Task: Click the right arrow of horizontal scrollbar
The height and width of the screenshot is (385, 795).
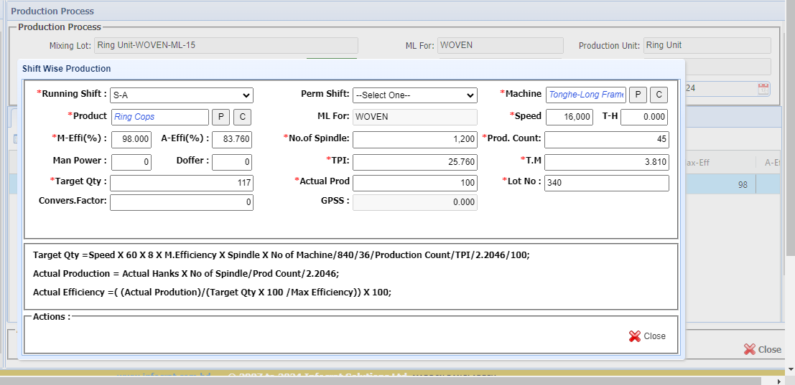Action: 779,381
